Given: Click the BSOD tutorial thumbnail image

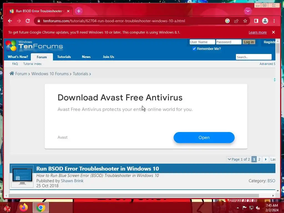Looking at the screenshot, I should click(x=22, y=176).
